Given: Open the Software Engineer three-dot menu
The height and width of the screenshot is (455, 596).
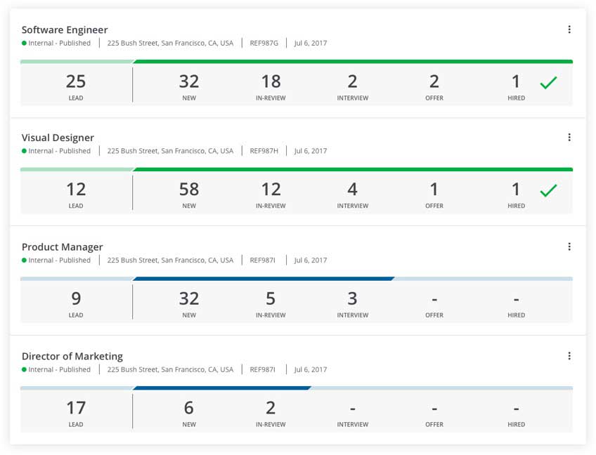Looking at the screenshot, I should 569,29.
